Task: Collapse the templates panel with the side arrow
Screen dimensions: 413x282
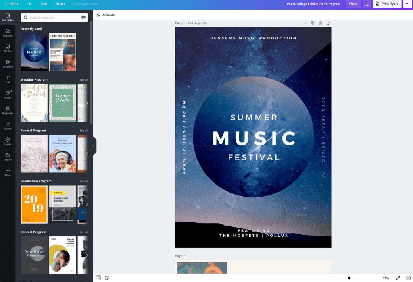Action: point(94,145)
